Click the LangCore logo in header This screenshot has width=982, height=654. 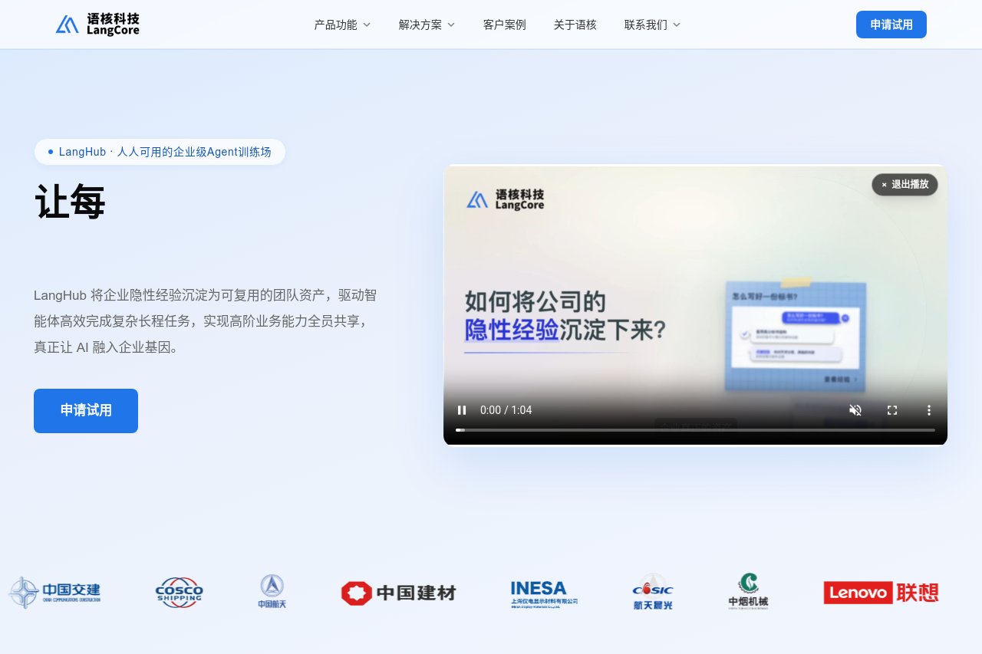coord(97,25)
